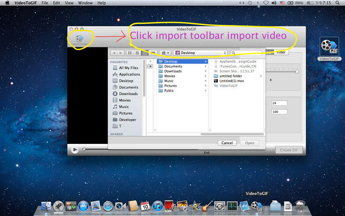Open Photo Booth in the Dock

170,206
